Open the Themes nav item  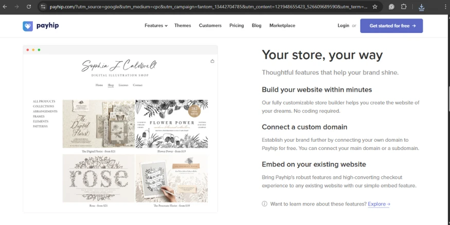click(x=183, y=26)
